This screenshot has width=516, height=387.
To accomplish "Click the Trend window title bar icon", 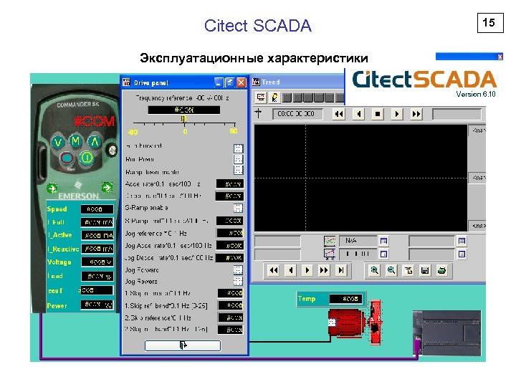I will [x=256, y=82].
